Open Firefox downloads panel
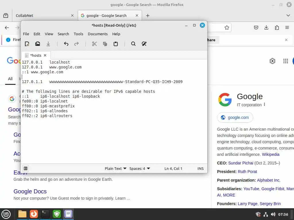Image resolution: width=294 pixels, height=220 pixels. (x=266, y=28)
